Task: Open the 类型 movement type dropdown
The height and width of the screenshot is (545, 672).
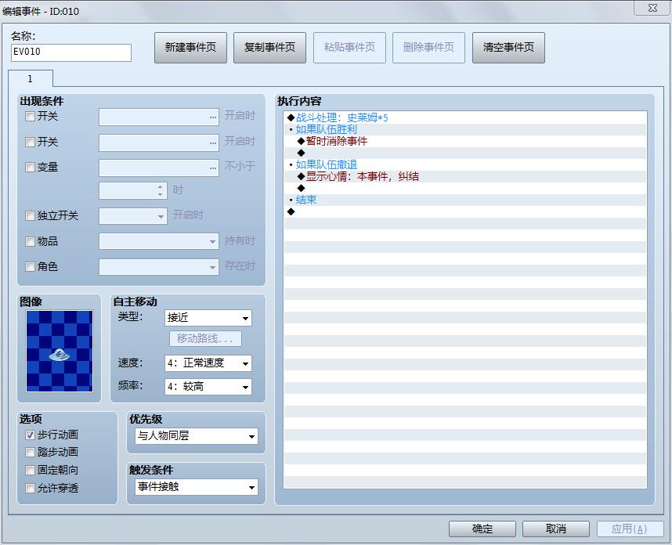Action: coord(208,318)
